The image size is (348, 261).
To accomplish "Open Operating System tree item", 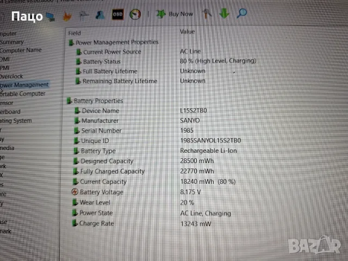I will coord(16,121).
